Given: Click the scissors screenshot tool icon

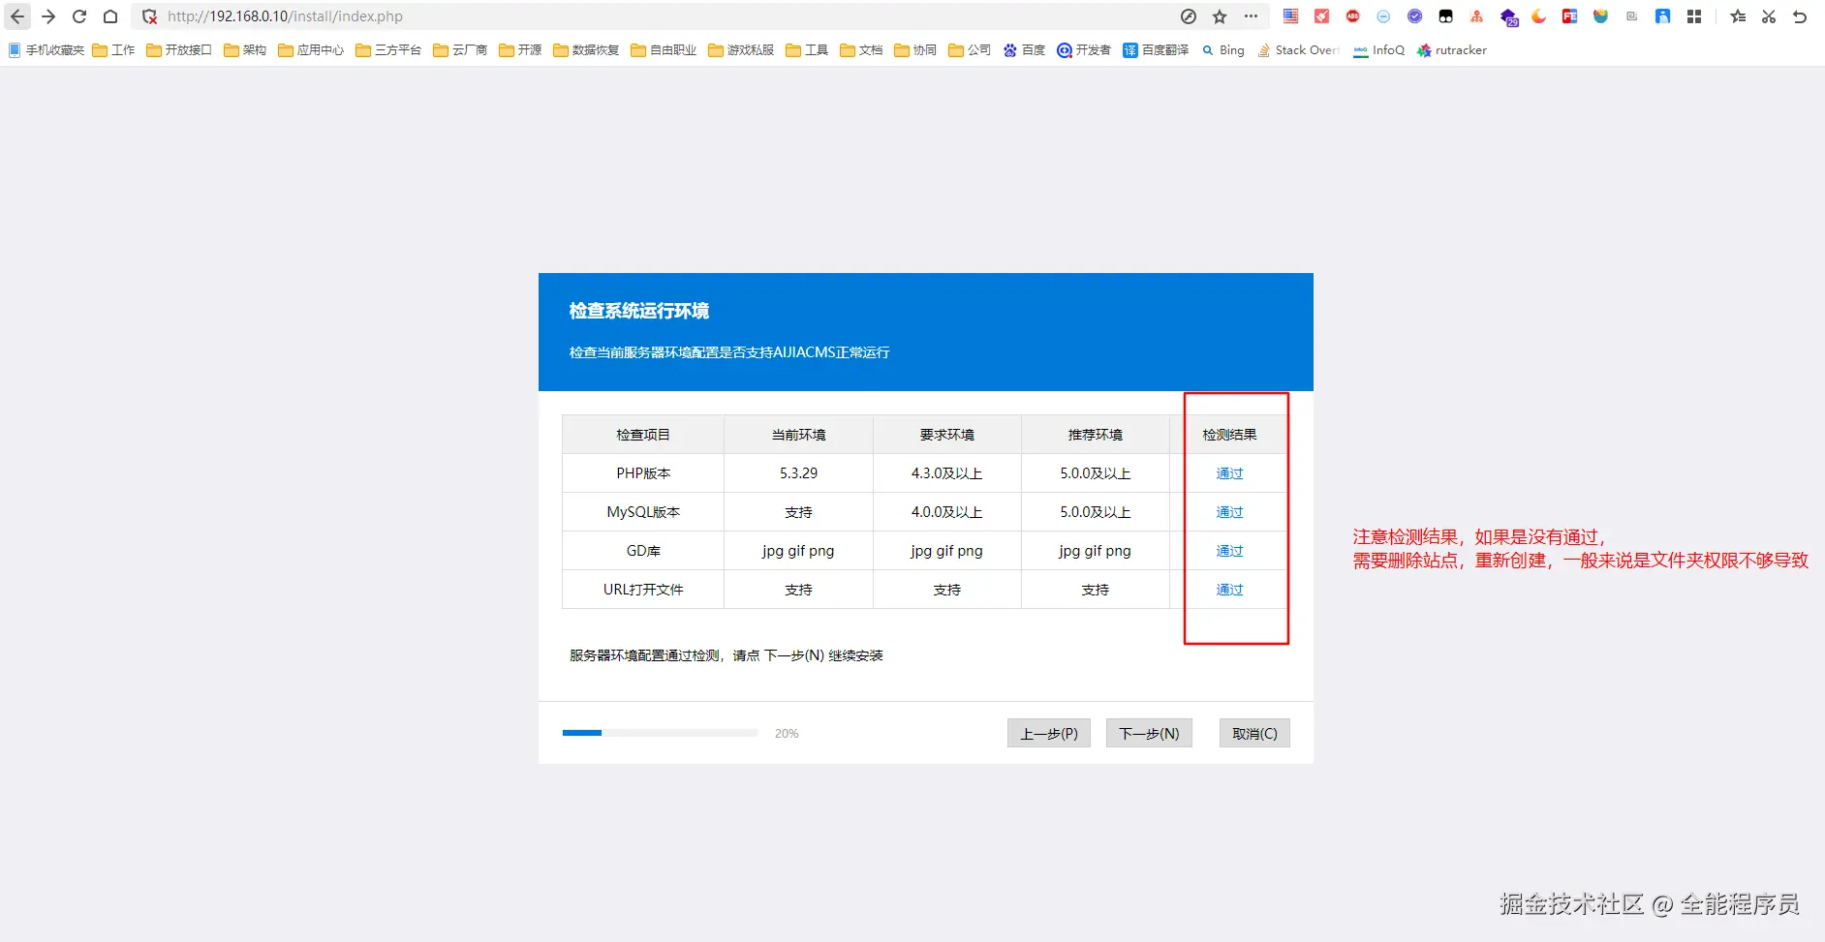Looking at the screenshot, I should (1769, 16).
